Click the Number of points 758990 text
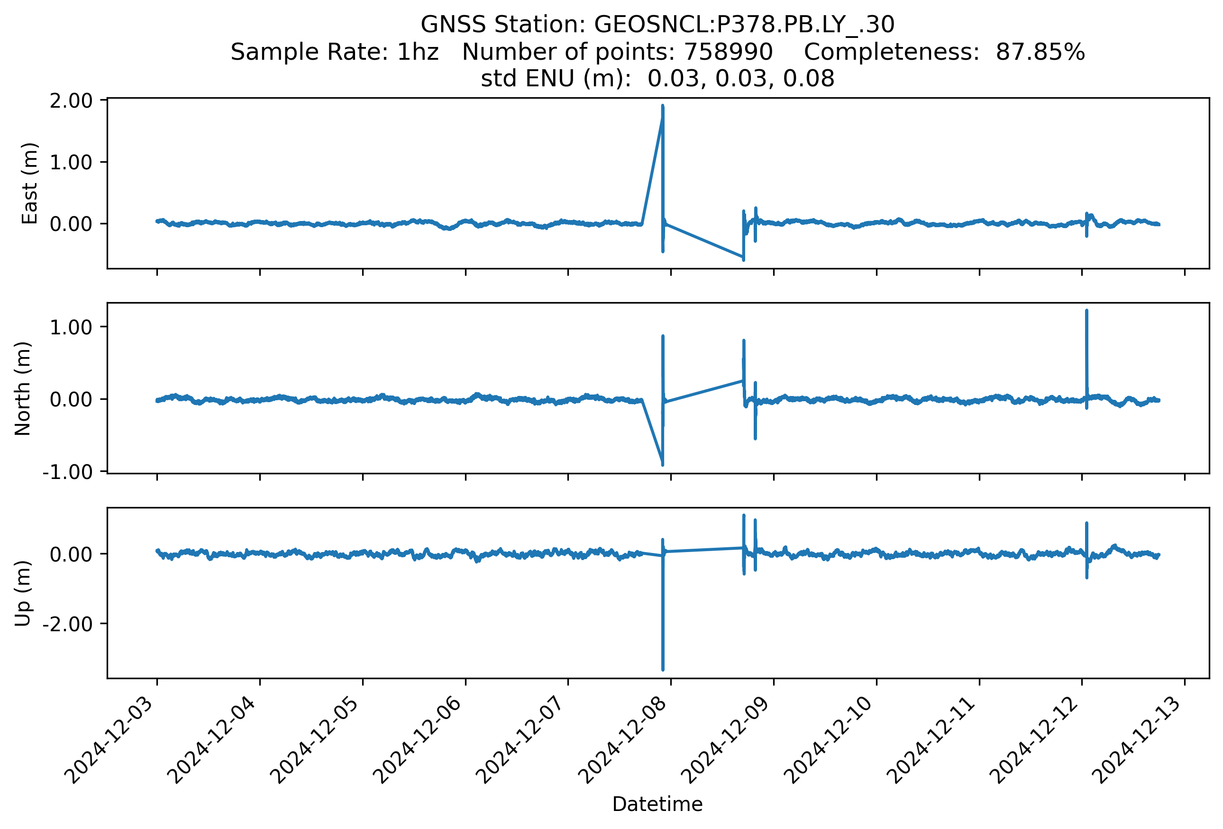The height and width of the screenshot is (829, 1223). point(617,52)
